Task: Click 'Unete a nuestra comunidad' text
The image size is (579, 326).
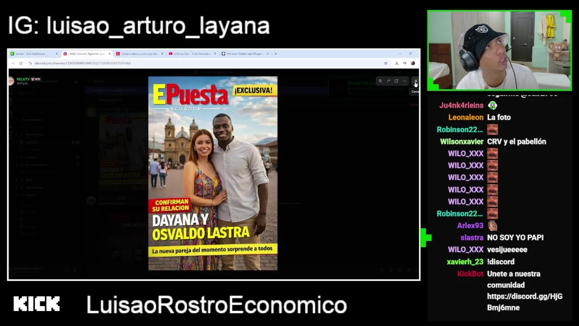Action: [x=514, y=279]
